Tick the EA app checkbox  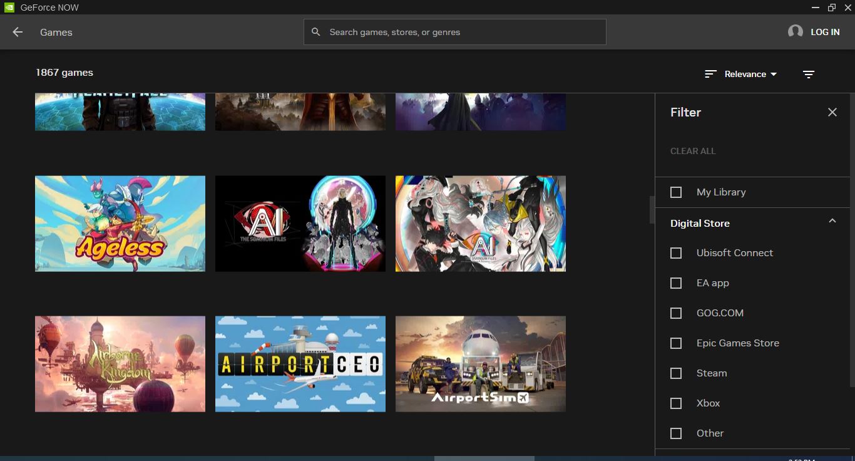(676, 283)
